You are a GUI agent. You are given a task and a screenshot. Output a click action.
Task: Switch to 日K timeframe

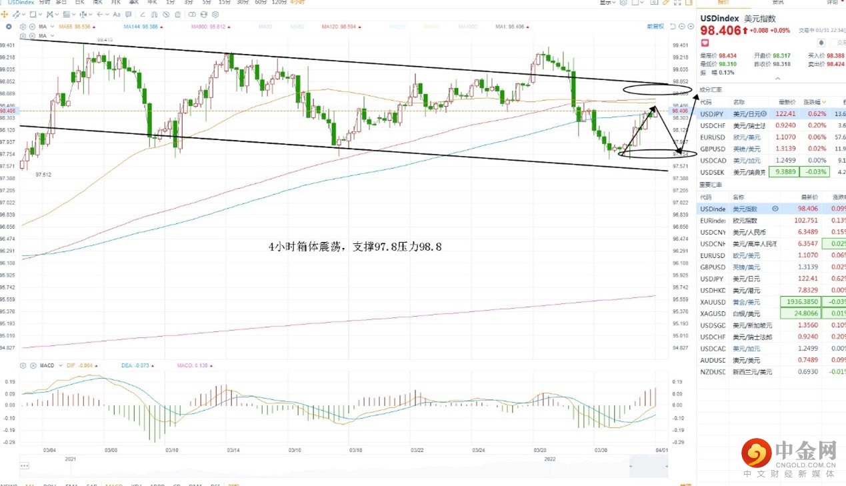point(79,3)
